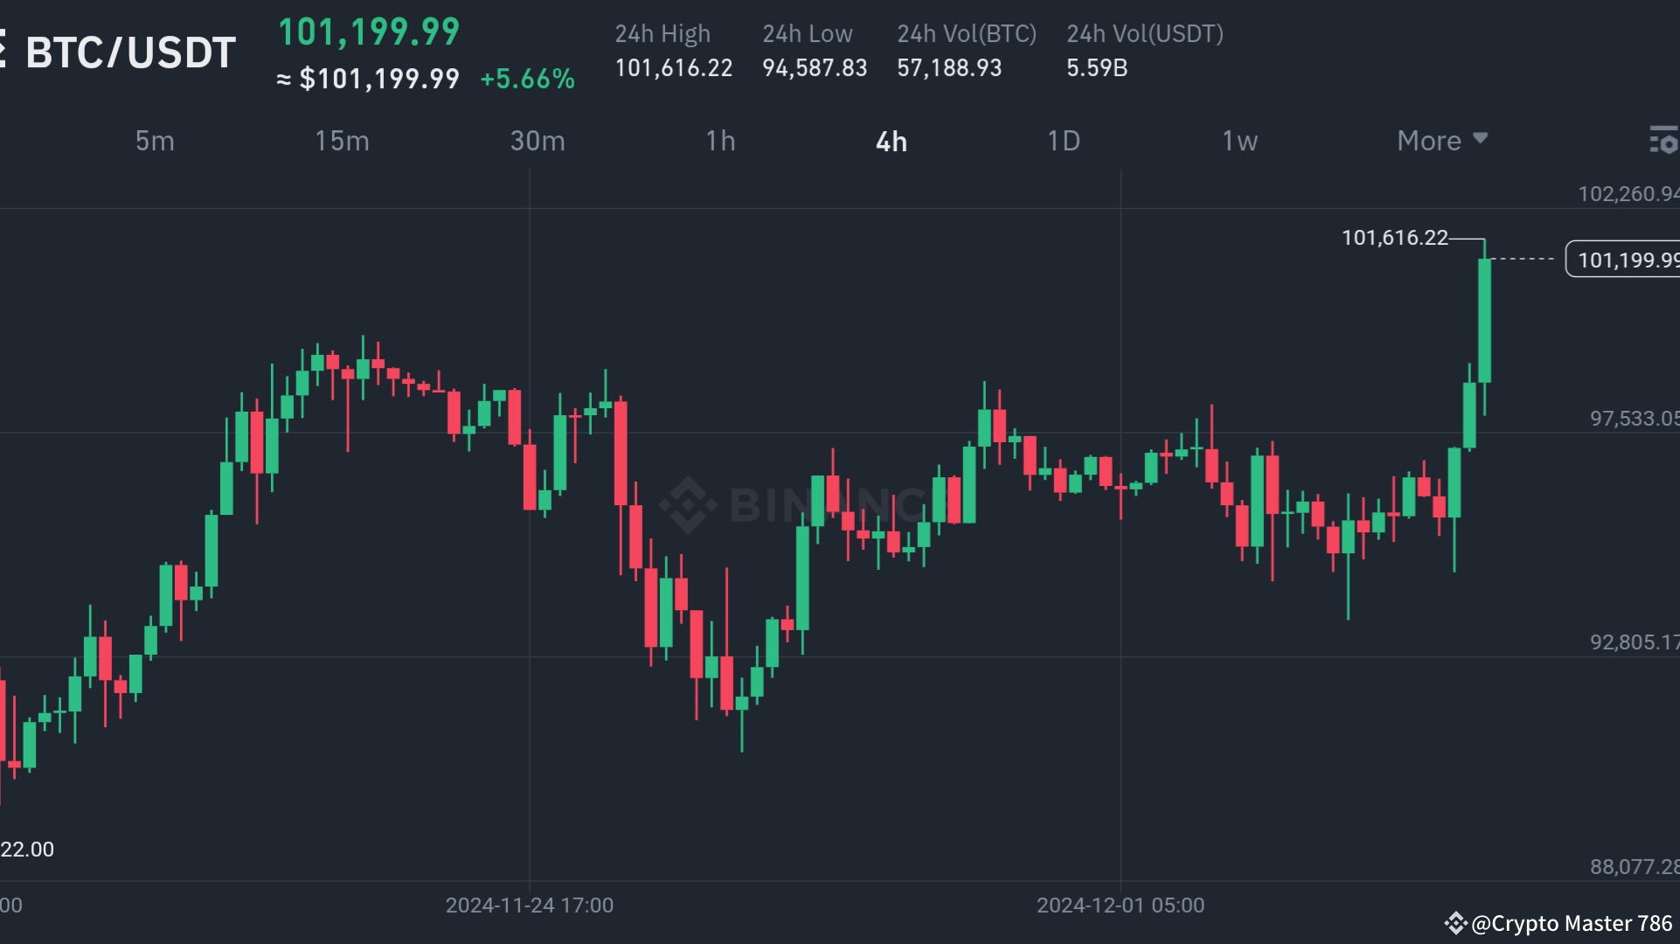Switch to the 1D timeframe

click(1065, 141)
